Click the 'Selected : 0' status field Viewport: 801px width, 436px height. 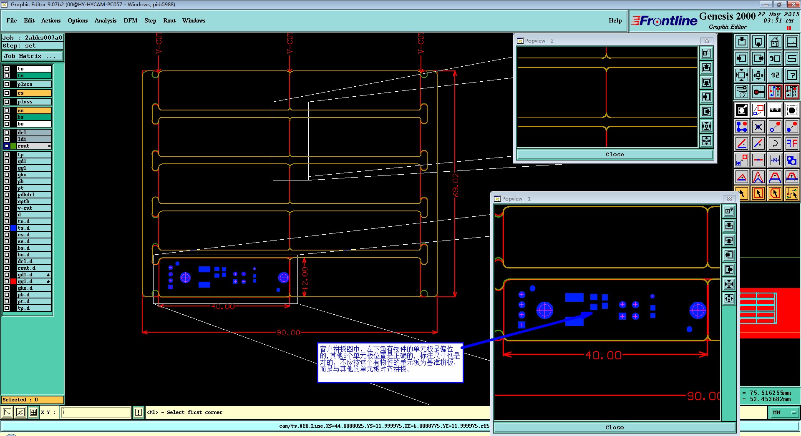(x=33, y=400)
